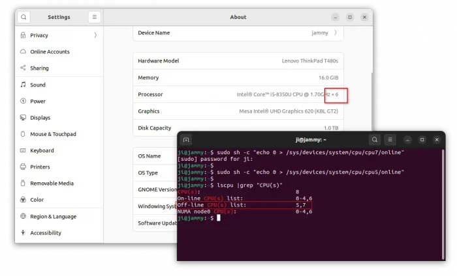The height and width of the screenshot is (276, 457).
Task: Click the Color settings entry
Action: (x=37, y=200)
